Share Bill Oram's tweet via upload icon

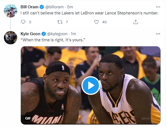(136, 22)
